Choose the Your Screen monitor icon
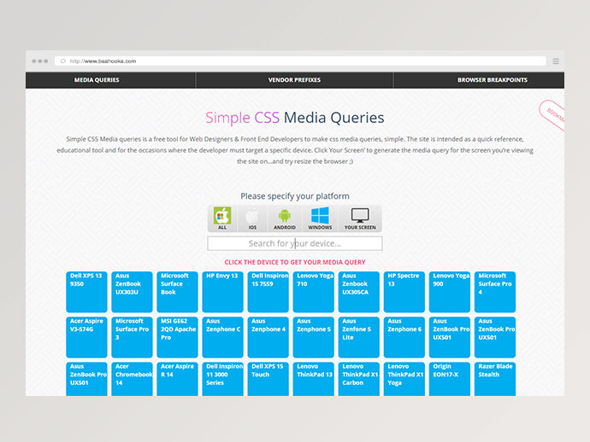590x442 pixels. tap(360, 218)
